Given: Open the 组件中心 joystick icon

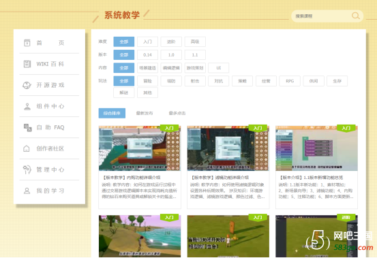Looking at the screenshot, I should 27,106.
